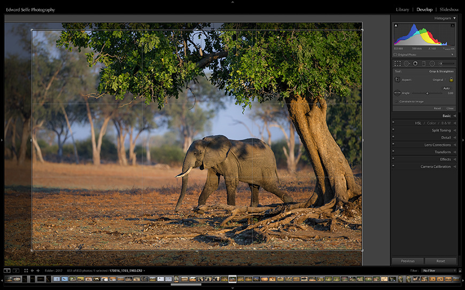Expand the Basic panel
The height and width of the screenshot is (290, 465).
[454, 116]
